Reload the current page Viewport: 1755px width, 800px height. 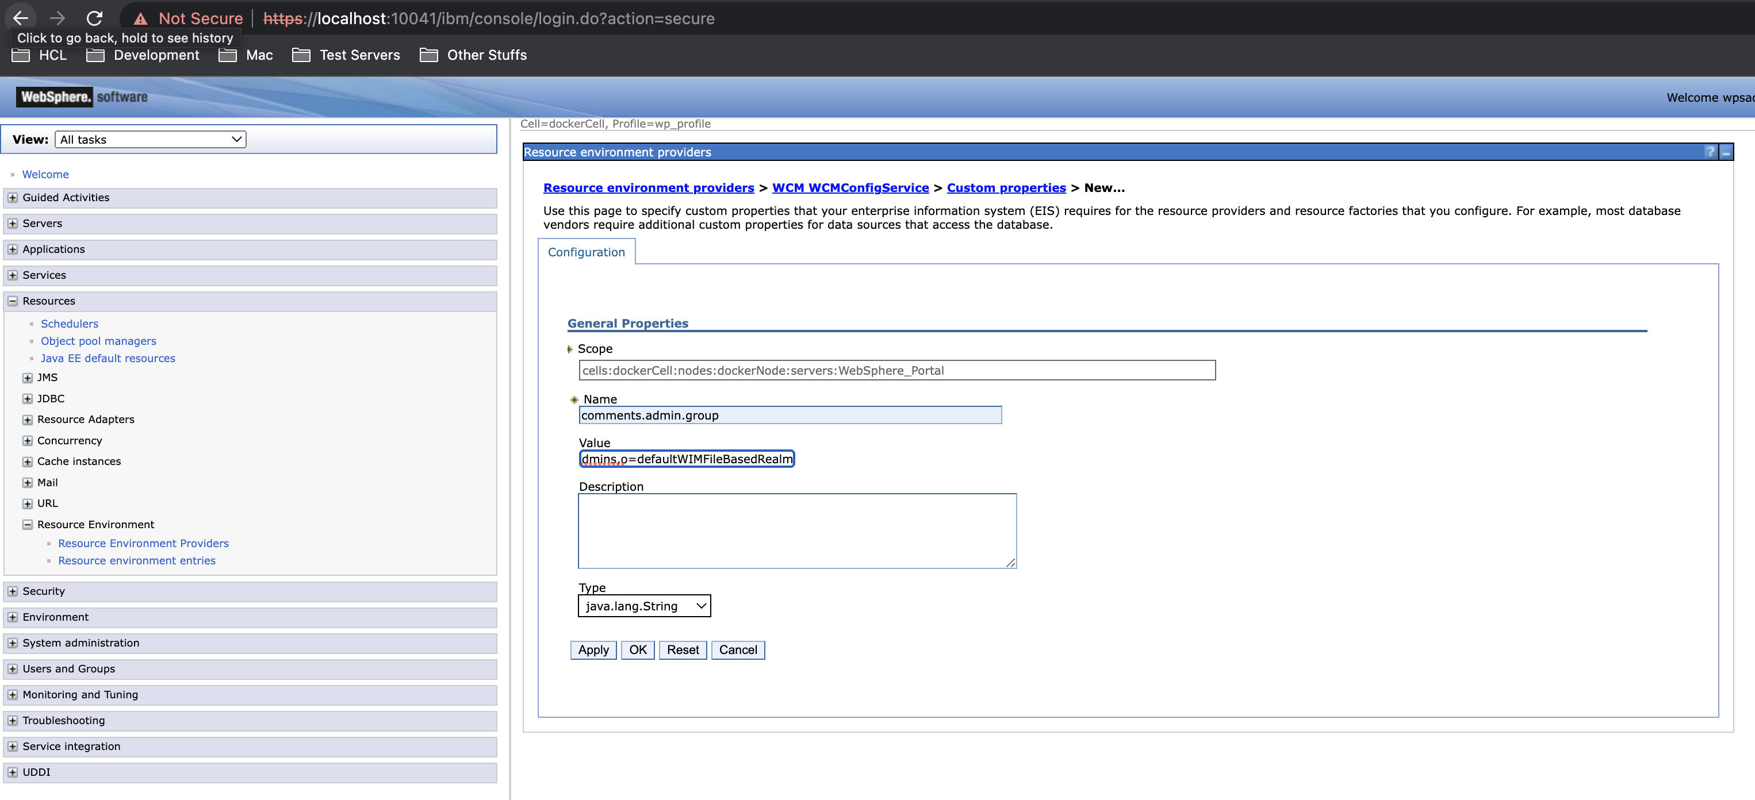(96, 18)
